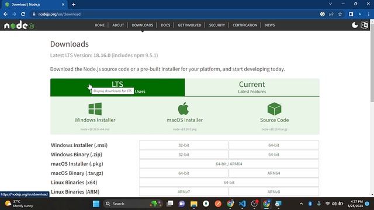
Task: Select the LTS downloads tab
Action: [117, 87]
